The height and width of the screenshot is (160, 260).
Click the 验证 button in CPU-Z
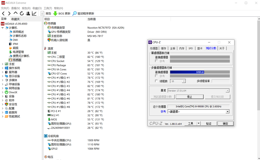click(x=209, y=124)
